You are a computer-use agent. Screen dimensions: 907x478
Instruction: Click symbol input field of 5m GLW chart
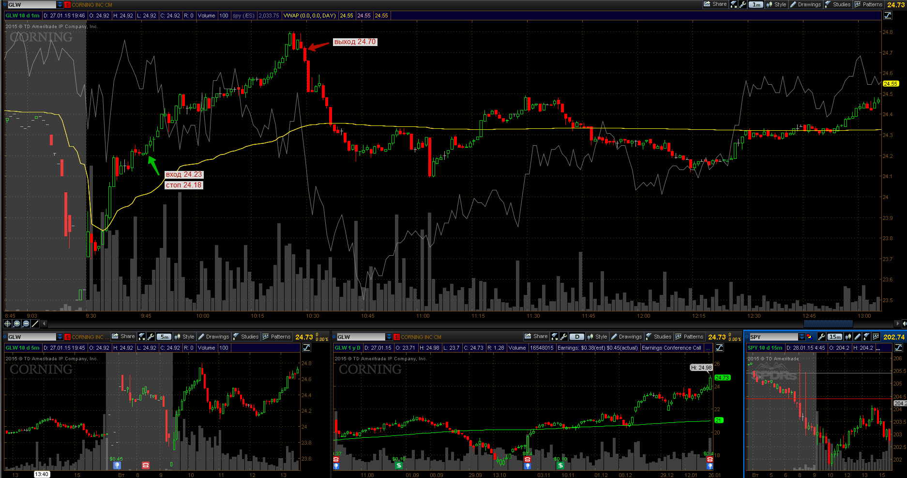(31, 337)
